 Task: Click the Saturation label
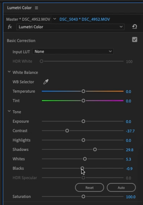click(x=22, y=196)
